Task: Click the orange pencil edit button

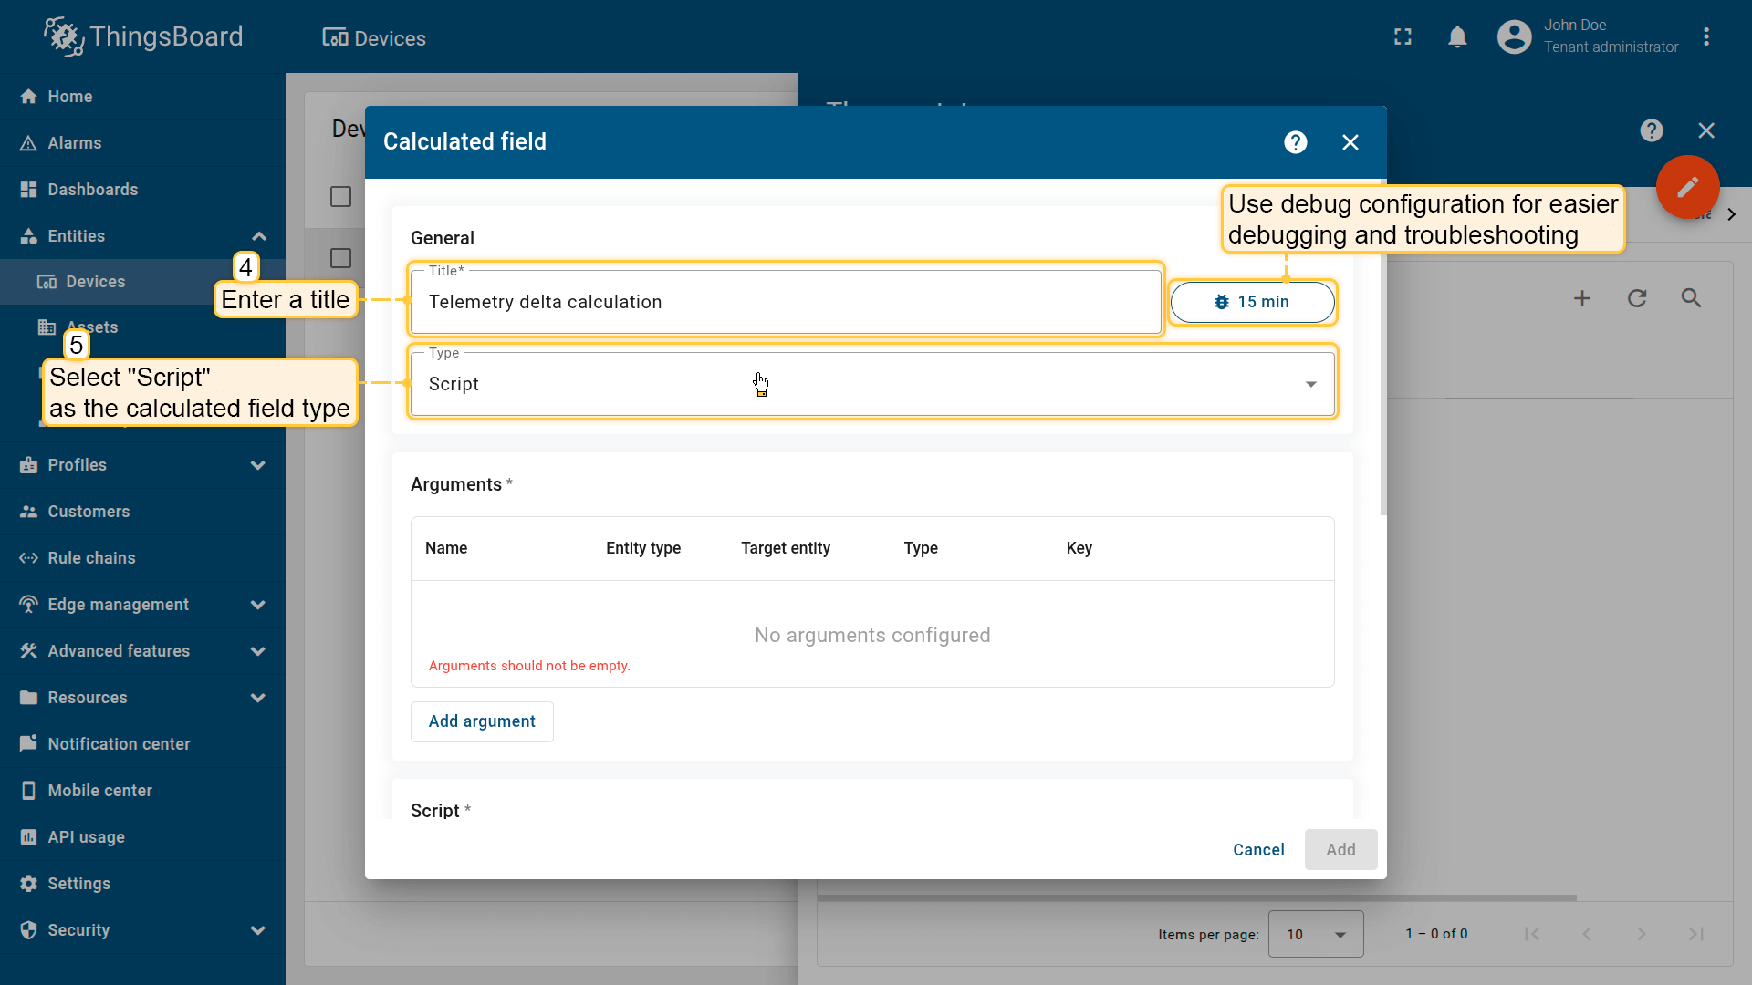Action: click(1687, 187)
